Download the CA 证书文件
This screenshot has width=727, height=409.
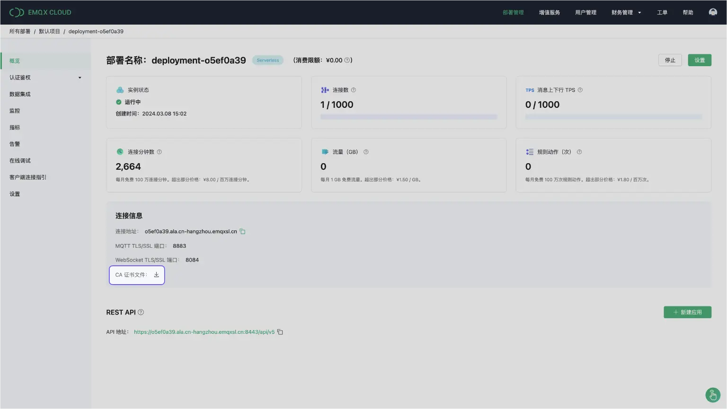pos(156,275)
